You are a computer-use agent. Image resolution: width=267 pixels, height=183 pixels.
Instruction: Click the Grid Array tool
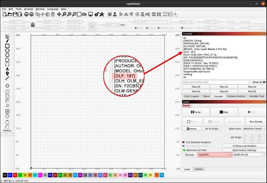tap(7, 111)
